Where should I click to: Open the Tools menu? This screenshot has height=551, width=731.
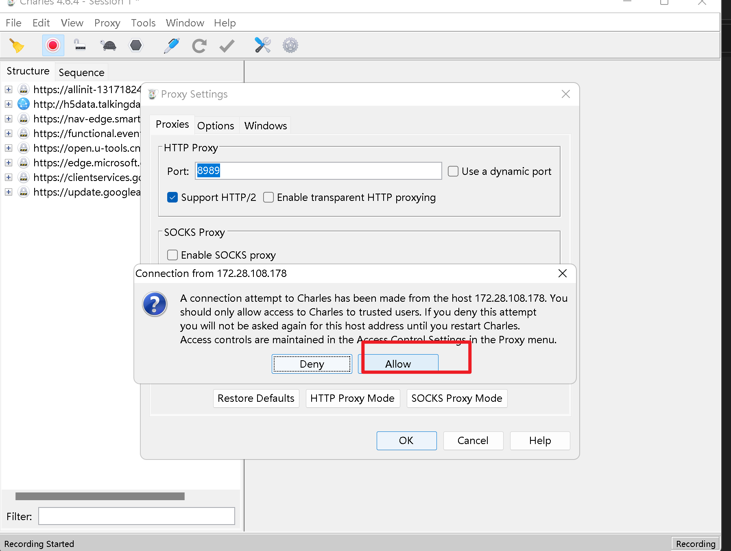click(x=143, y=23)
